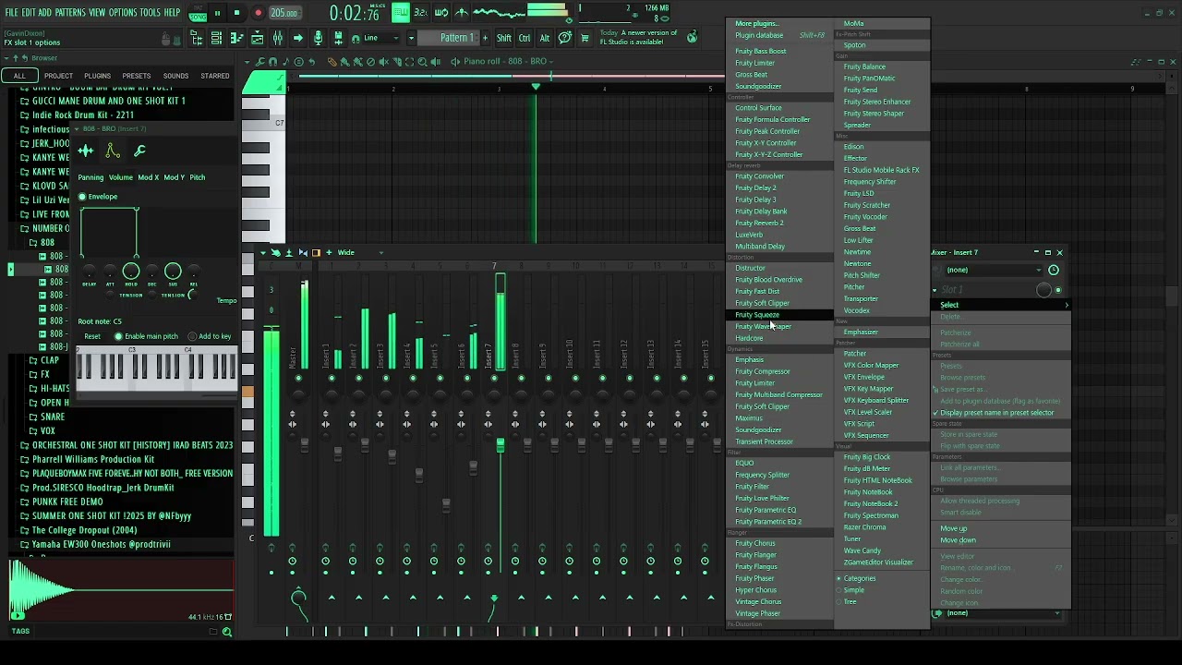Pause playback in the transport bar
Screen dimensions: 1182x665
point(218,13)
